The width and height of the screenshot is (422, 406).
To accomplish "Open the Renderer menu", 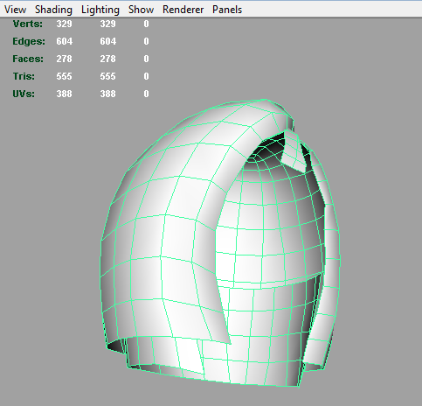I will coord(183,10).
